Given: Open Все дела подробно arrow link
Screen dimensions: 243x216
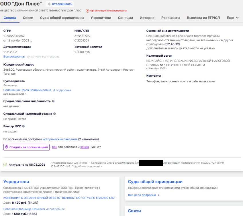Looking at the screenshot, I should (144, 195).
